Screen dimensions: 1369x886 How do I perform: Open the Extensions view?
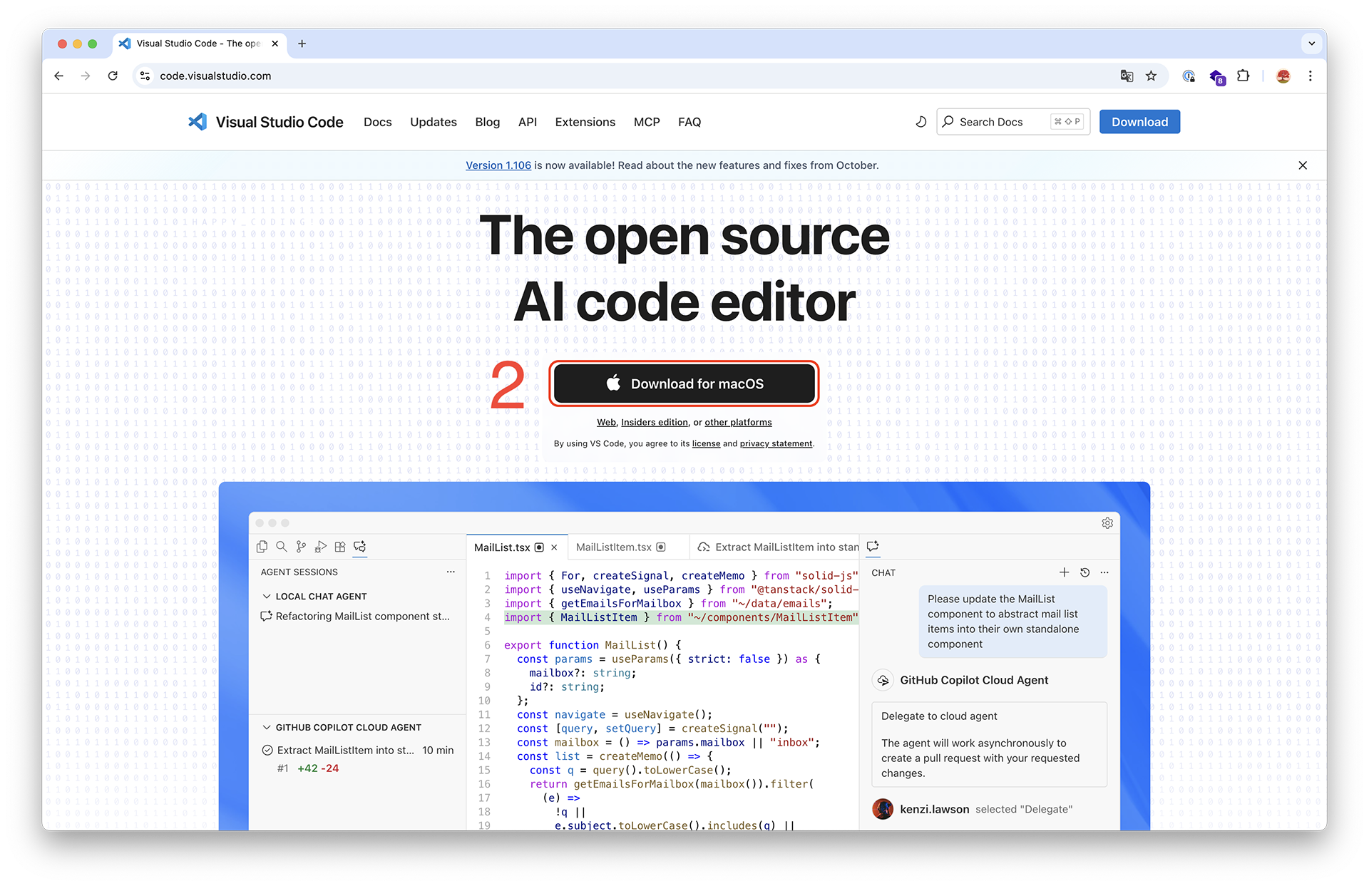339,546
